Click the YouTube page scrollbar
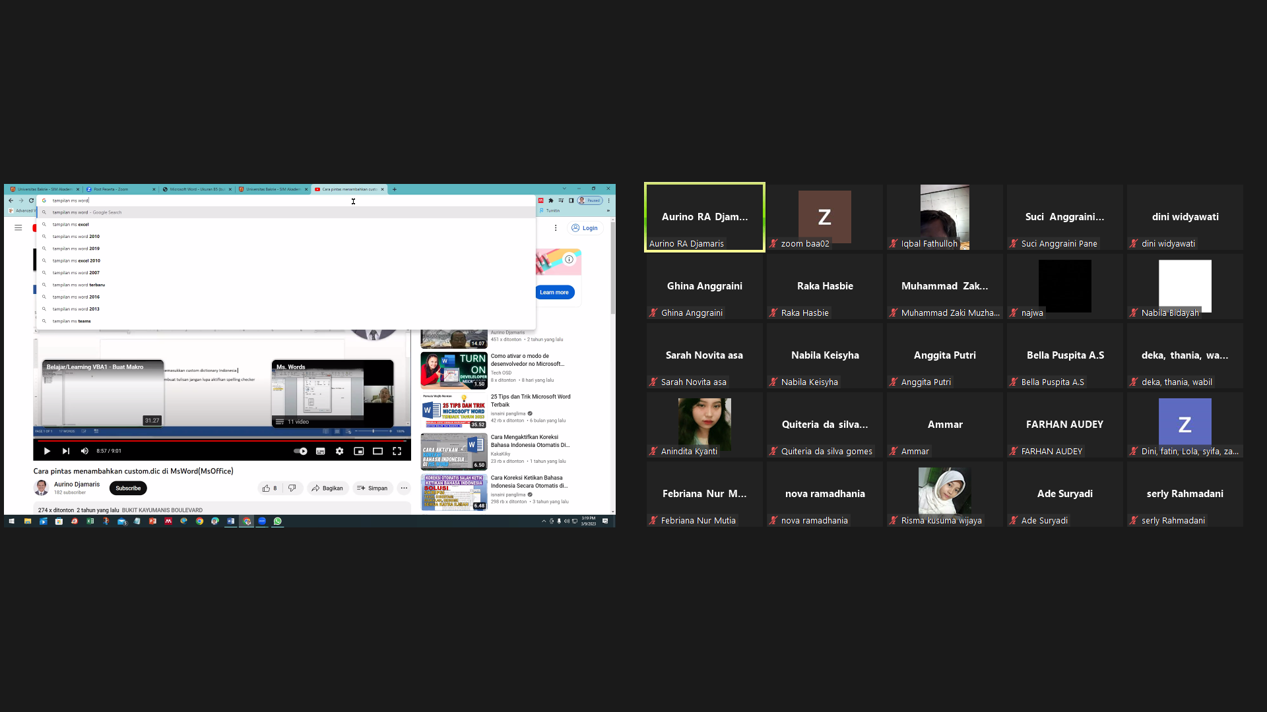 point(613,267)
